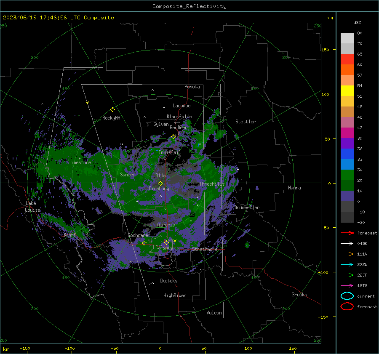
Task: Click the Innisfail label
Action: tap(170, 152)
